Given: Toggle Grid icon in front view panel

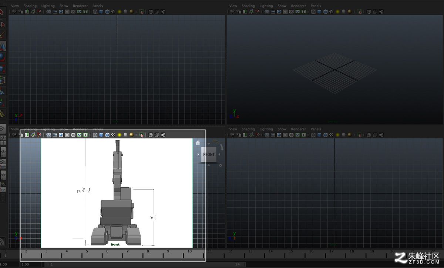Looking at the screenshot, I should pos(48,135).
